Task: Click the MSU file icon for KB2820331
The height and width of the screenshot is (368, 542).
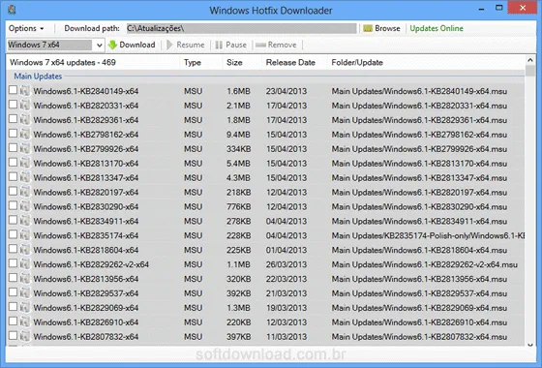Action: [25, 106]
